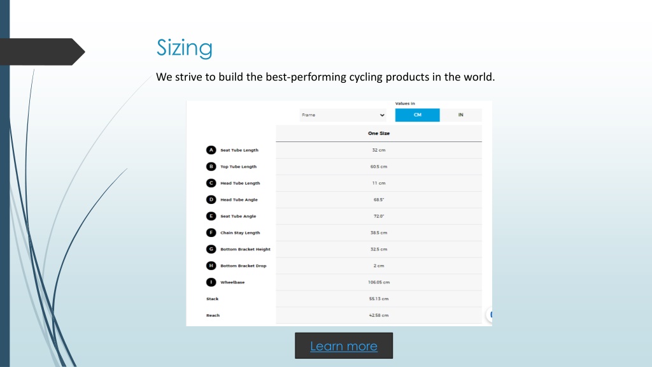Viewport: 652px width, 367px height.
Task: Click the Frame dropdown chevron arrow
Action: 382,115
